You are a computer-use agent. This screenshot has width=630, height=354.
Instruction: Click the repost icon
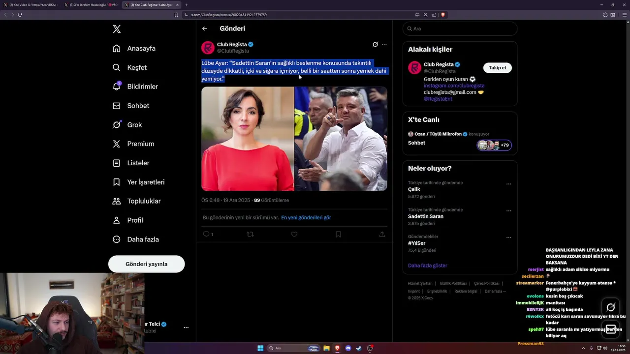(250, 235)
